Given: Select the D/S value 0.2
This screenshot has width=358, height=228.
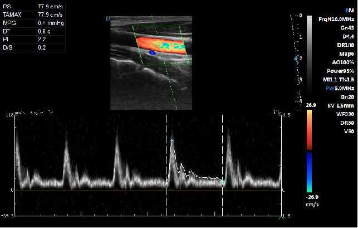Looking at the screenshot, I should 42,47.
